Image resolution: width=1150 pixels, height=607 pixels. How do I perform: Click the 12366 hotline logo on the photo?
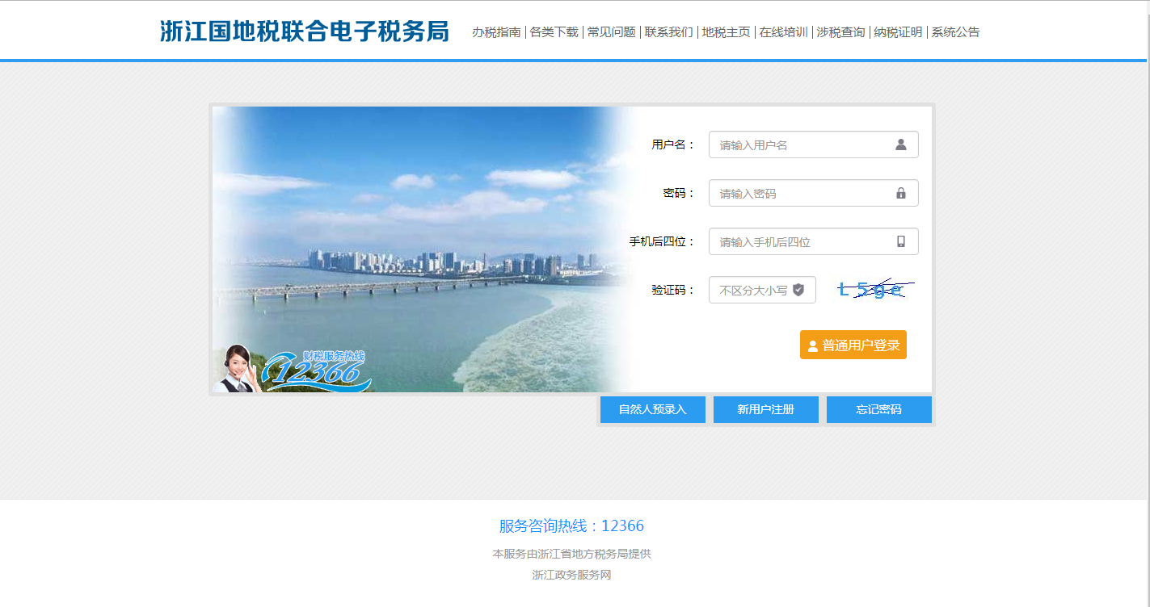point(318,371)
